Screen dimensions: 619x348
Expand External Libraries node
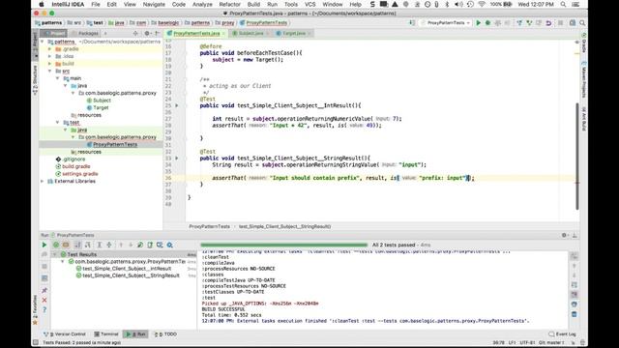pos(43,181)
